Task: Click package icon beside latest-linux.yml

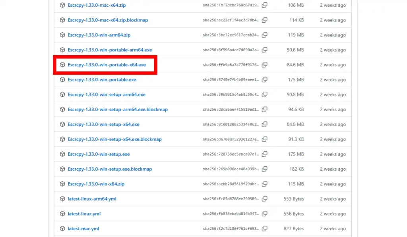Action: point(62,214)
